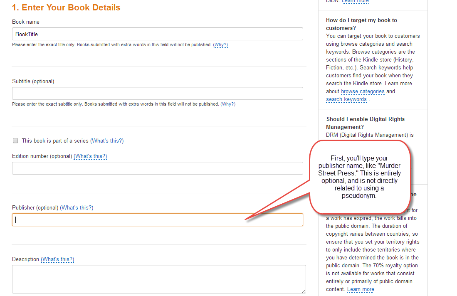
Task: Follow the 'search keywords' sidebar link
Action: (346, 99)
